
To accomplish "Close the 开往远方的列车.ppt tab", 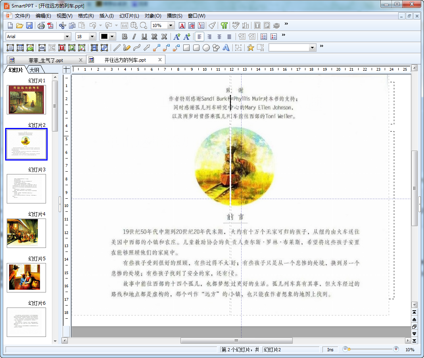I will 160,60.
